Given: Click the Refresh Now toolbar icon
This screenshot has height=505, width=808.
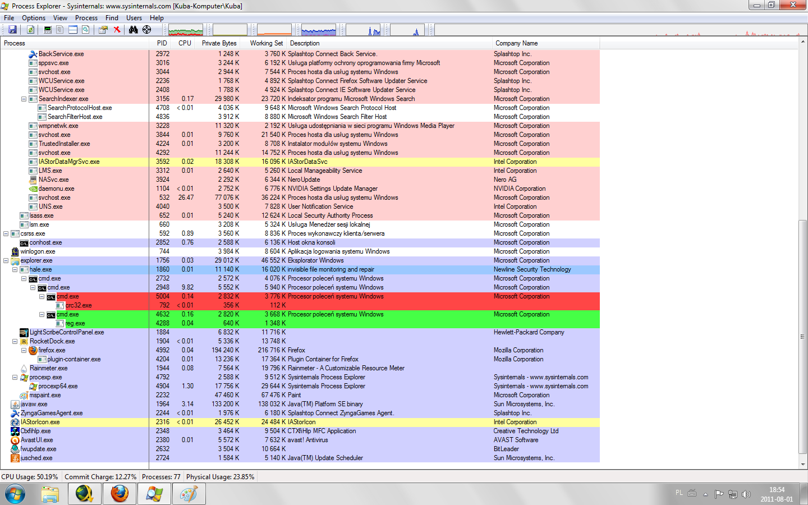Looking at the screenshot, I should [x=30, y=30].
